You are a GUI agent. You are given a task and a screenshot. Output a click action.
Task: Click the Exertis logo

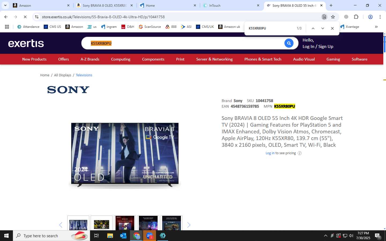[26, 43]
